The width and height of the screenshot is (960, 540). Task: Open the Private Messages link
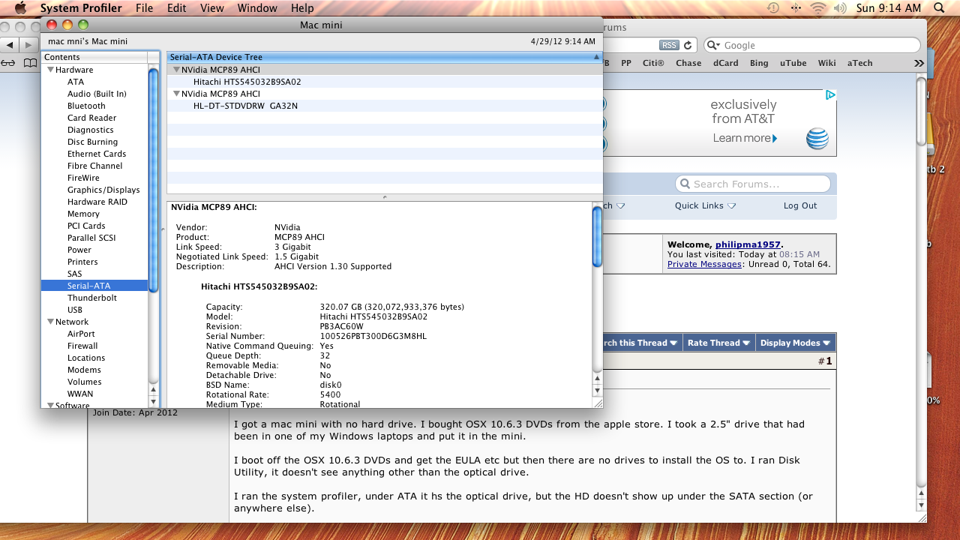pyautogui.click(x=704, y=264)
